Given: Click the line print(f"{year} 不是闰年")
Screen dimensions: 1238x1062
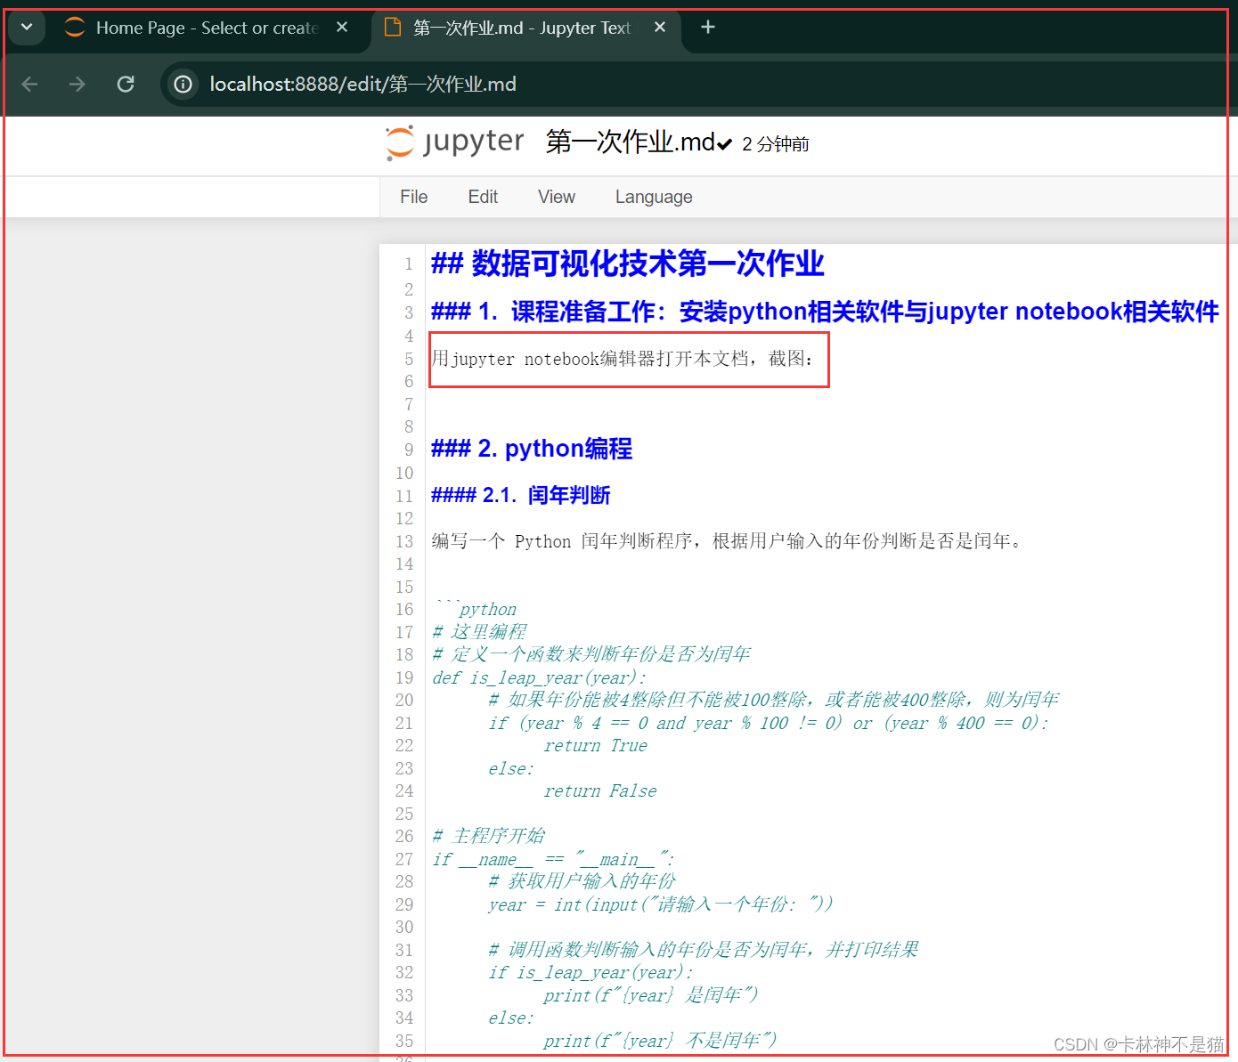Looking at the screenshot, I should pyautogui.click(x=660, y=1041).
